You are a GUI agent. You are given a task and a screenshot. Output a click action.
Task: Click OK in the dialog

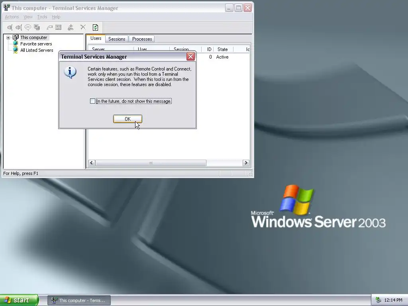click(127, 119)
